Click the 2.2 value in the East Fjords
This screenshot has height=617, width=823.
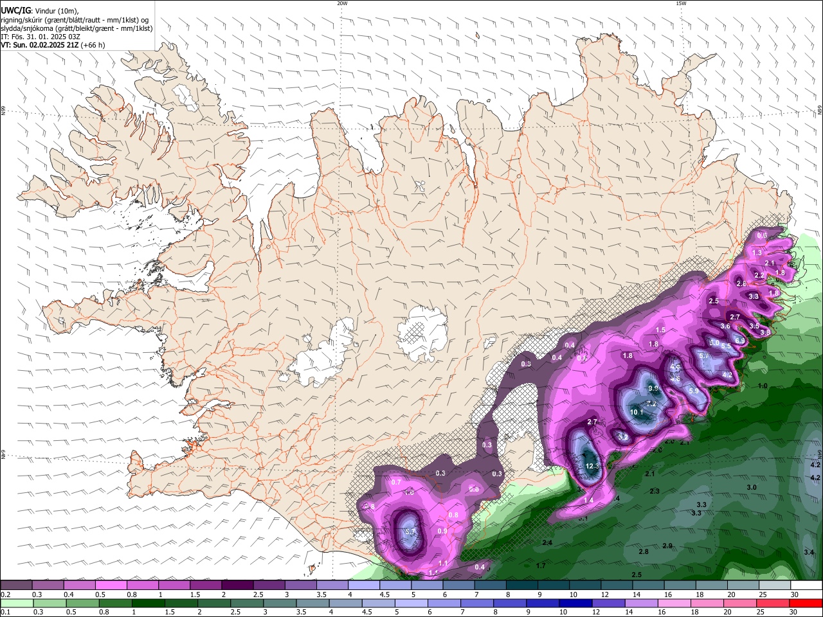tap(759, 275)
